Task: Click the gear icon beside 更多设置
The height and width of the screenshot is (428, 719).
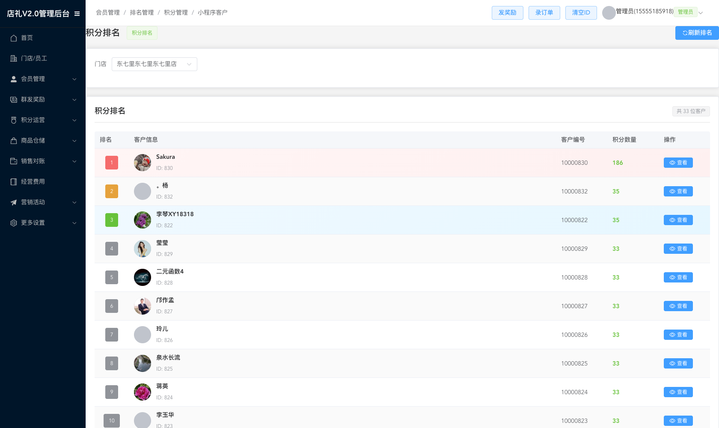Action: click(14, 223)
